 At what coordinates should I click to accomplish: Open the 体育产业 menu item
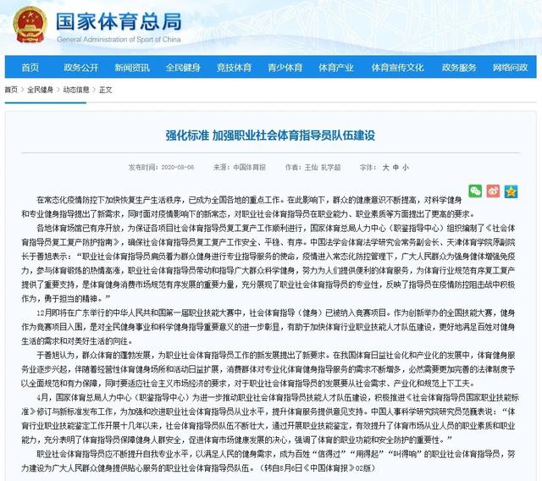336,67
